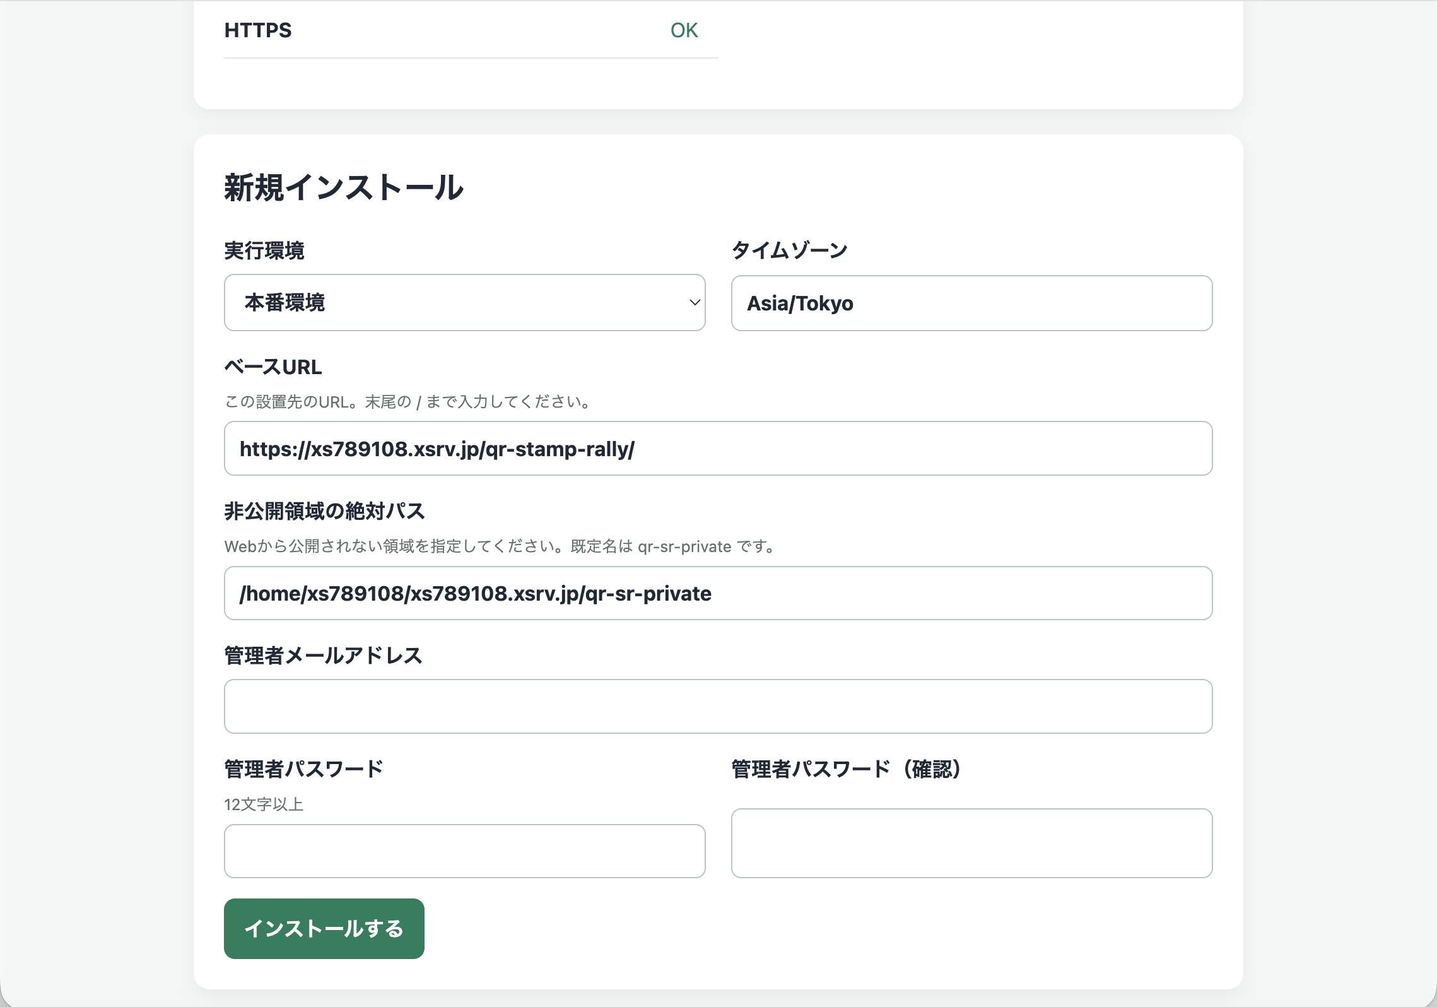Click the 管理者メールアドレス label
Image resolution: width=1437 pixels, height=1007 pixels.
(x=323, y=656)
